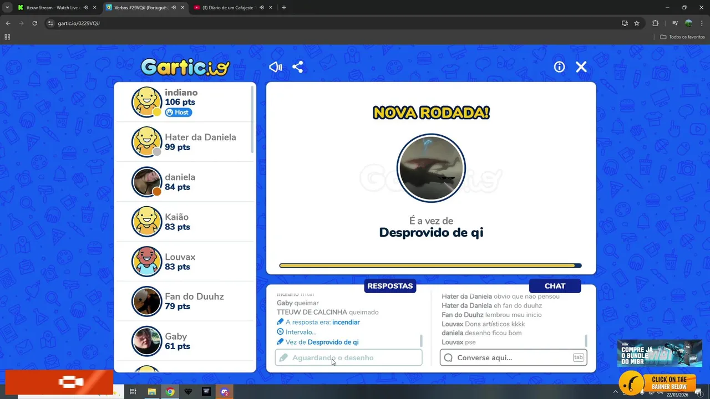Open the room info icon
710x399 pixels.
[x=559, y=67]
